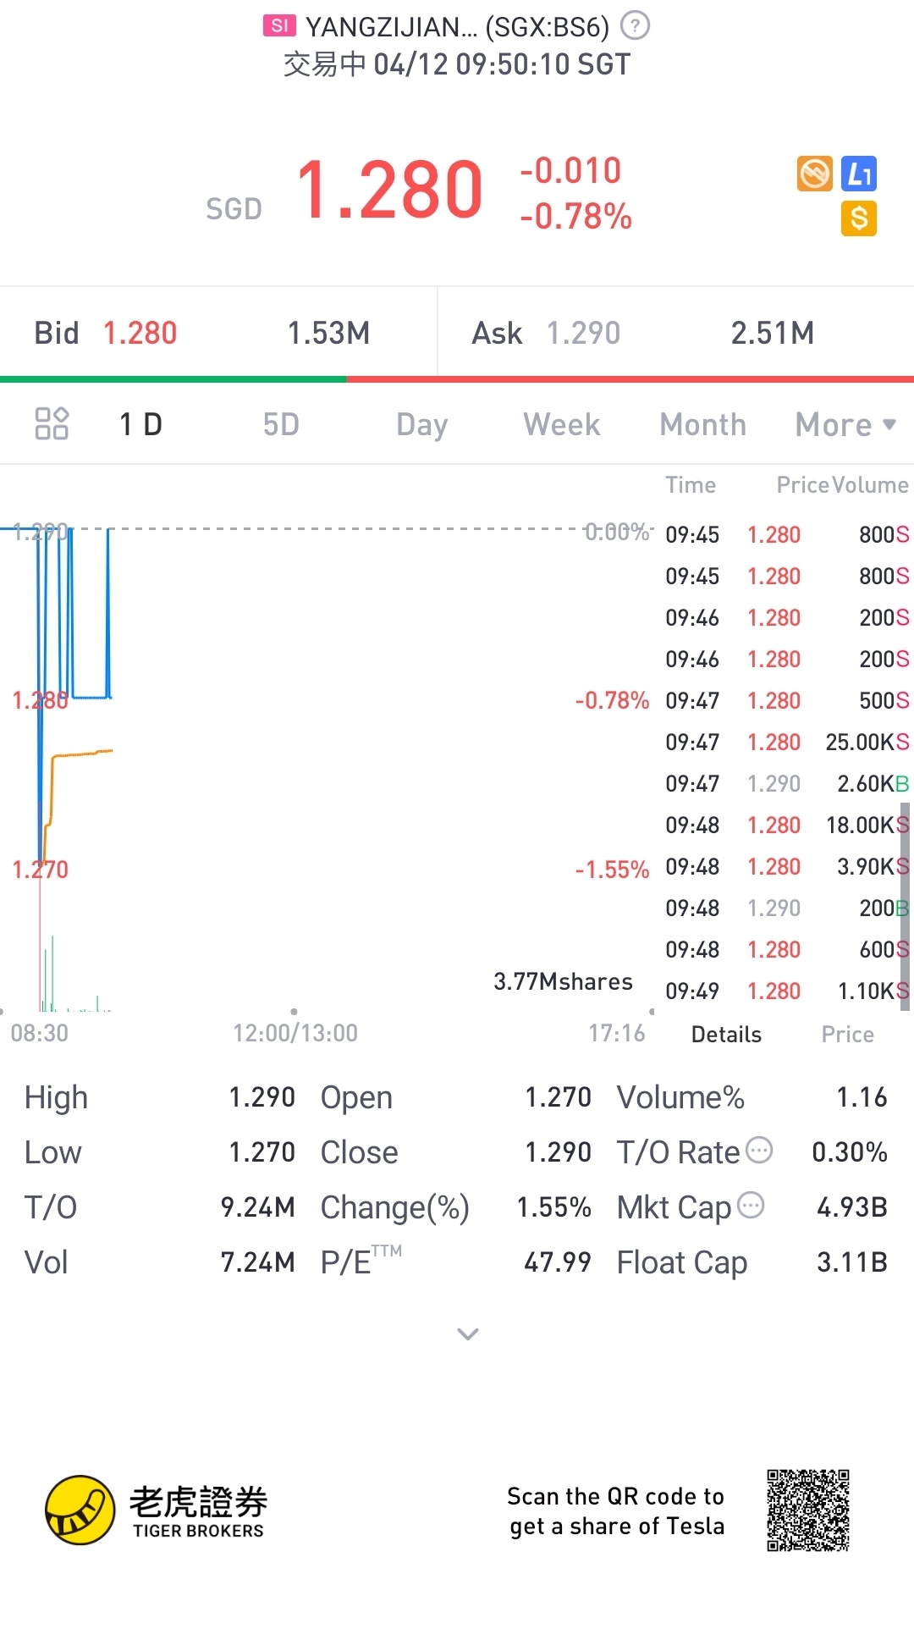Tap the pink SI market tag
This screenshot has height=1651, width=914.
click(279, 26)
